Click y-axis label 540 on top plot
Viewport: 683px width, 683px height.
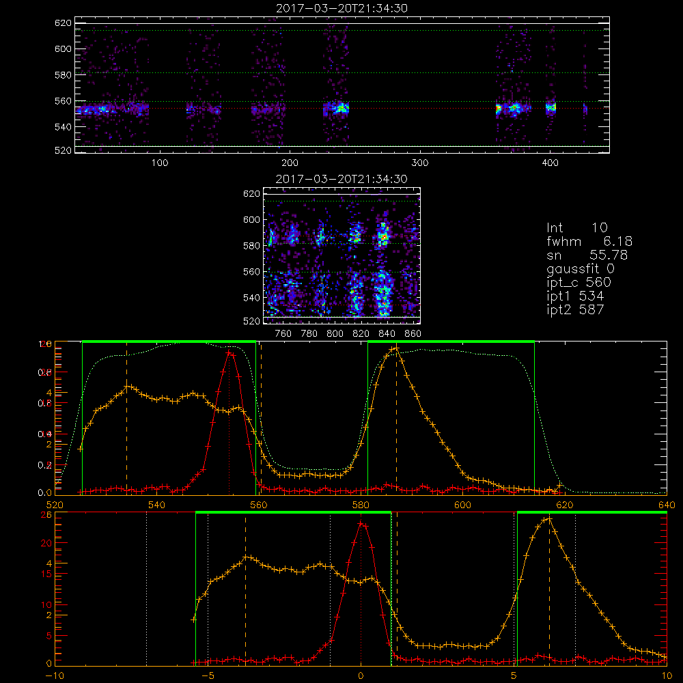coord(63,127)
